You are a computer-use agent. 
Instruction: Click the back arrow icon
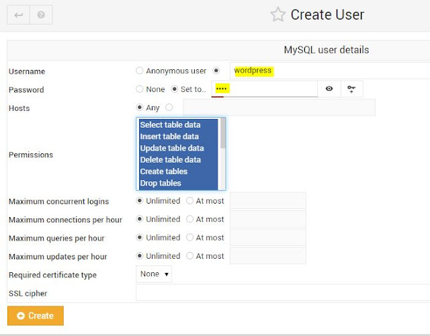click(x=18, y=15)
